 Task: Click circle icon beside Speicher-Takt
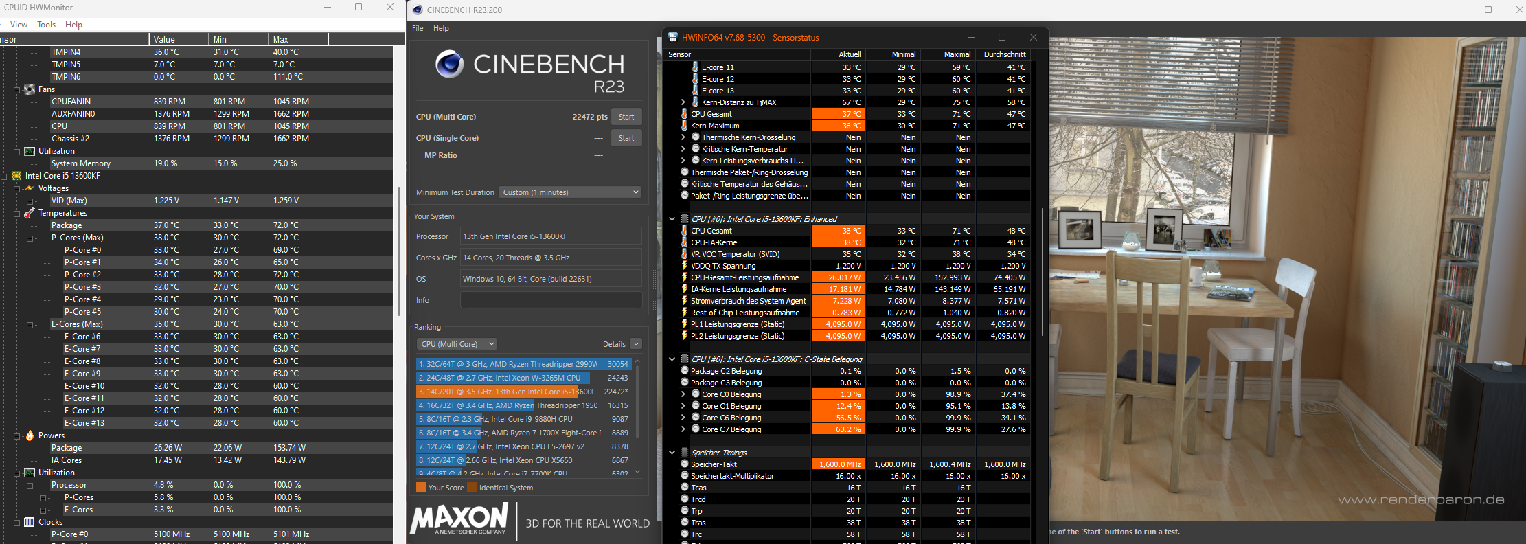[x=685, y=464]
